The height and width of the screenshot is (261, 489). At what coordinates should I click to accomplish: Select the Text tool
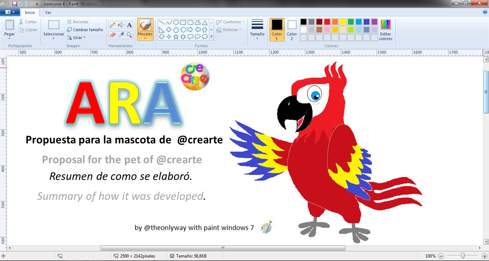point(130,25)
